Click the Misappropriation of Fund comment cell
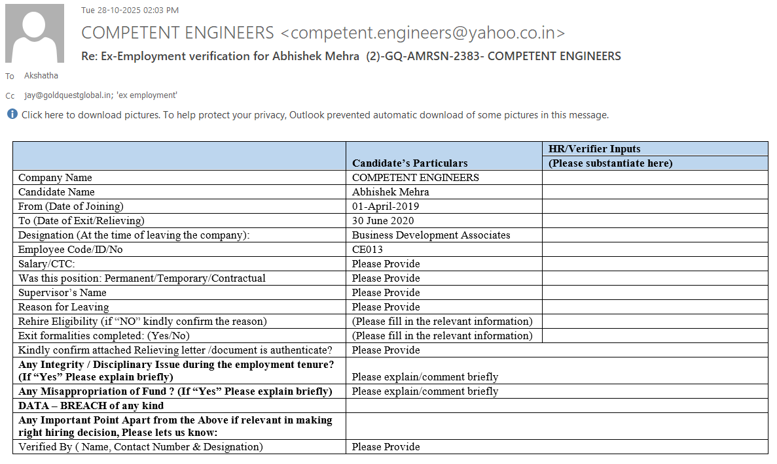 click(x=425, y=391)
